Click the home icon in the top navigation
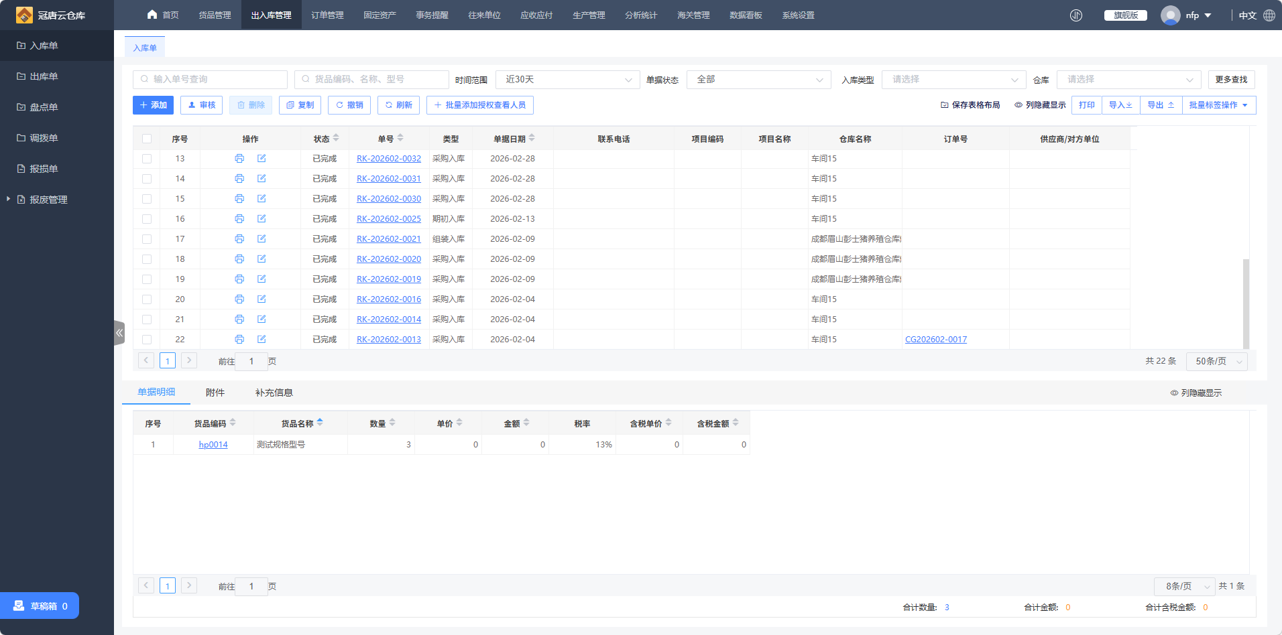 (x=152, y=15)
